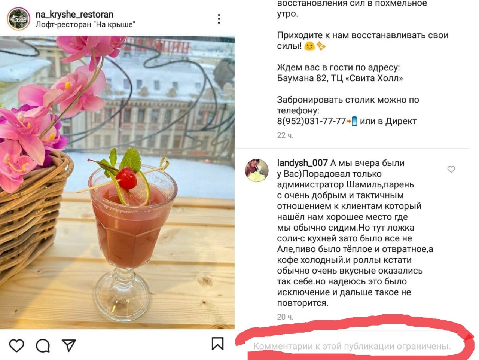Screen dimensions: 479x360
Task: Click the 22 ч. caption timestamp
Action: (x=285, y=135)
